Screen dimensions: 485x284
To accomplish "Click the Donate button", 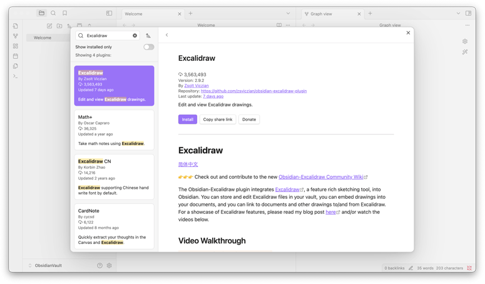I will tap(249, 119).
